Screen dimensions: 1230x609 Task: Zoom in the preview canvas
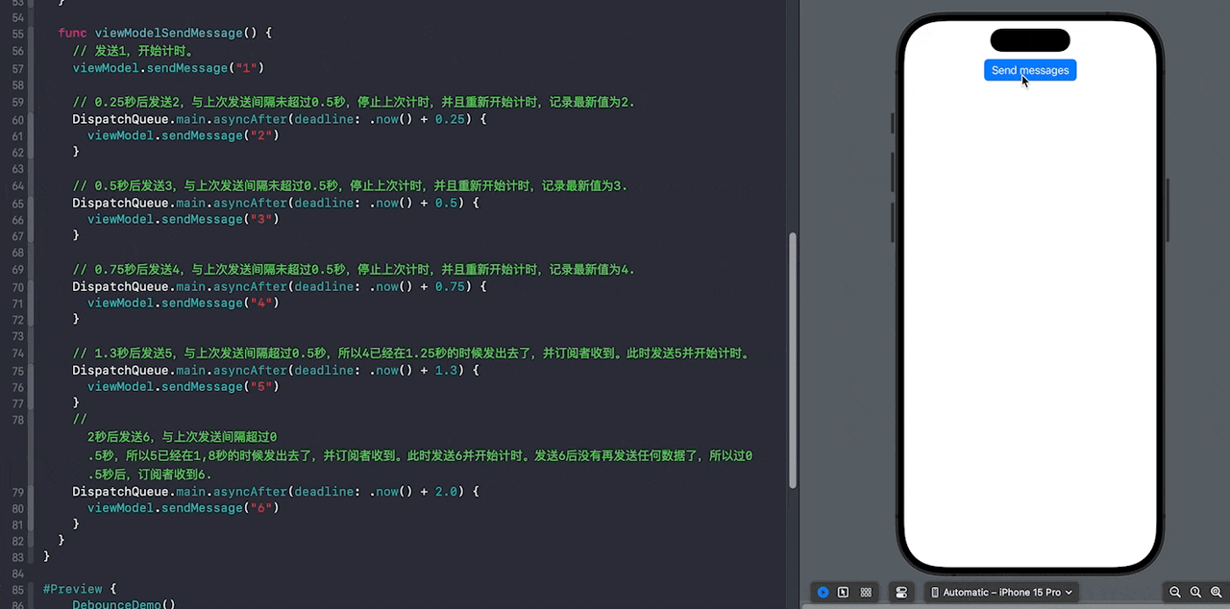click(1217, 592)
